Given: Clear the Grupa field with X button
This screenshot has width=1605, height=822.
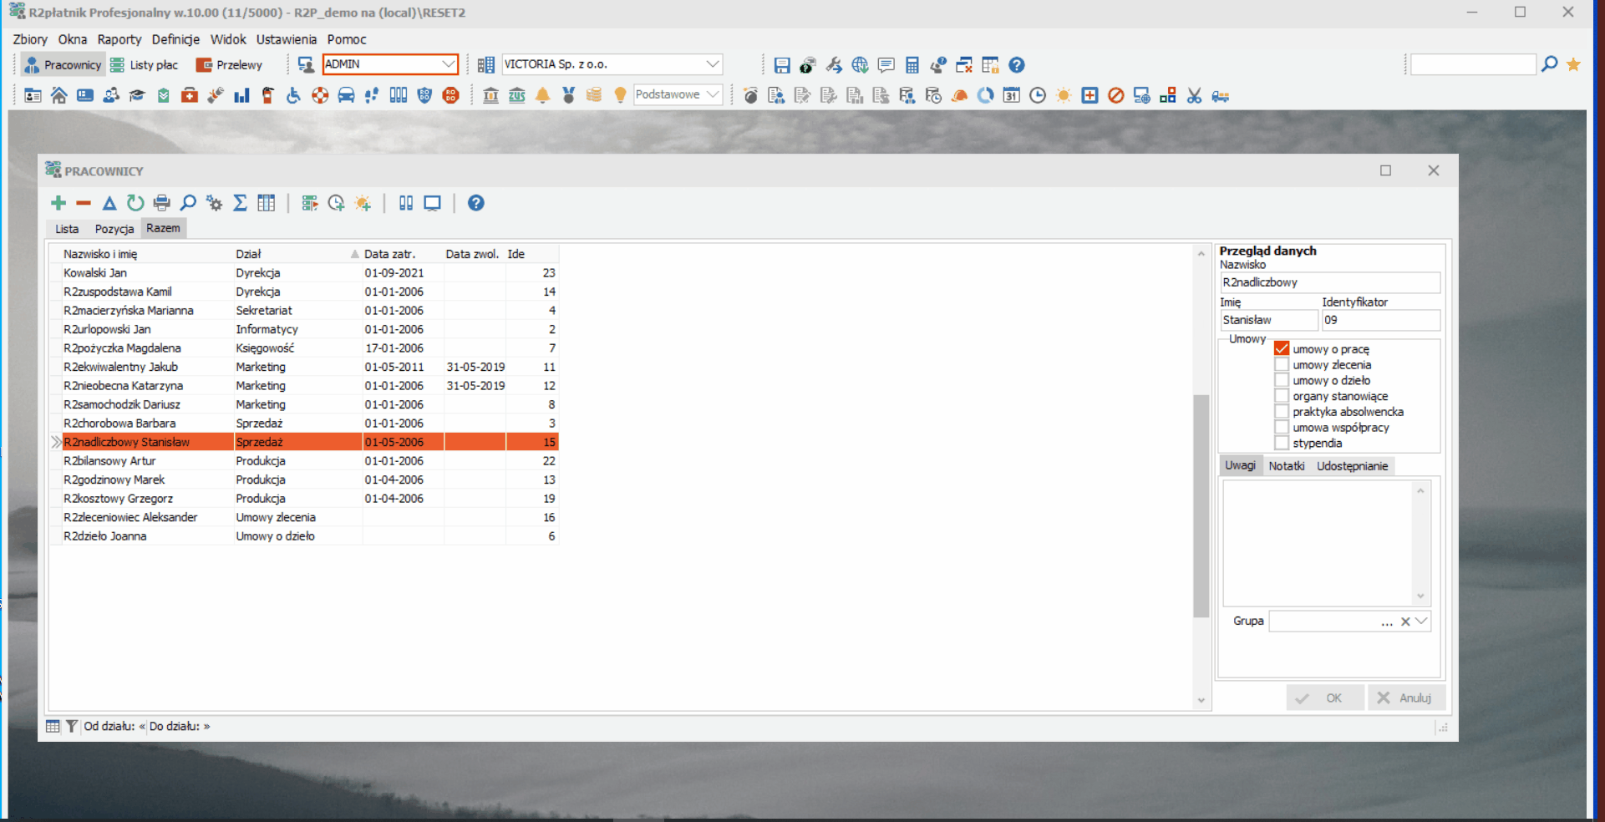Looking at the screenshot, I should (x=1405, y=621).
